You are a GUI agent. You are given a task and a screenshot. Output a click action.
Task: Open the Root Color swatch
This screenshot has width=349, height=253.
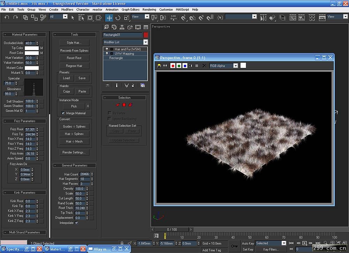pyautogui.click(x=32, y=53)
